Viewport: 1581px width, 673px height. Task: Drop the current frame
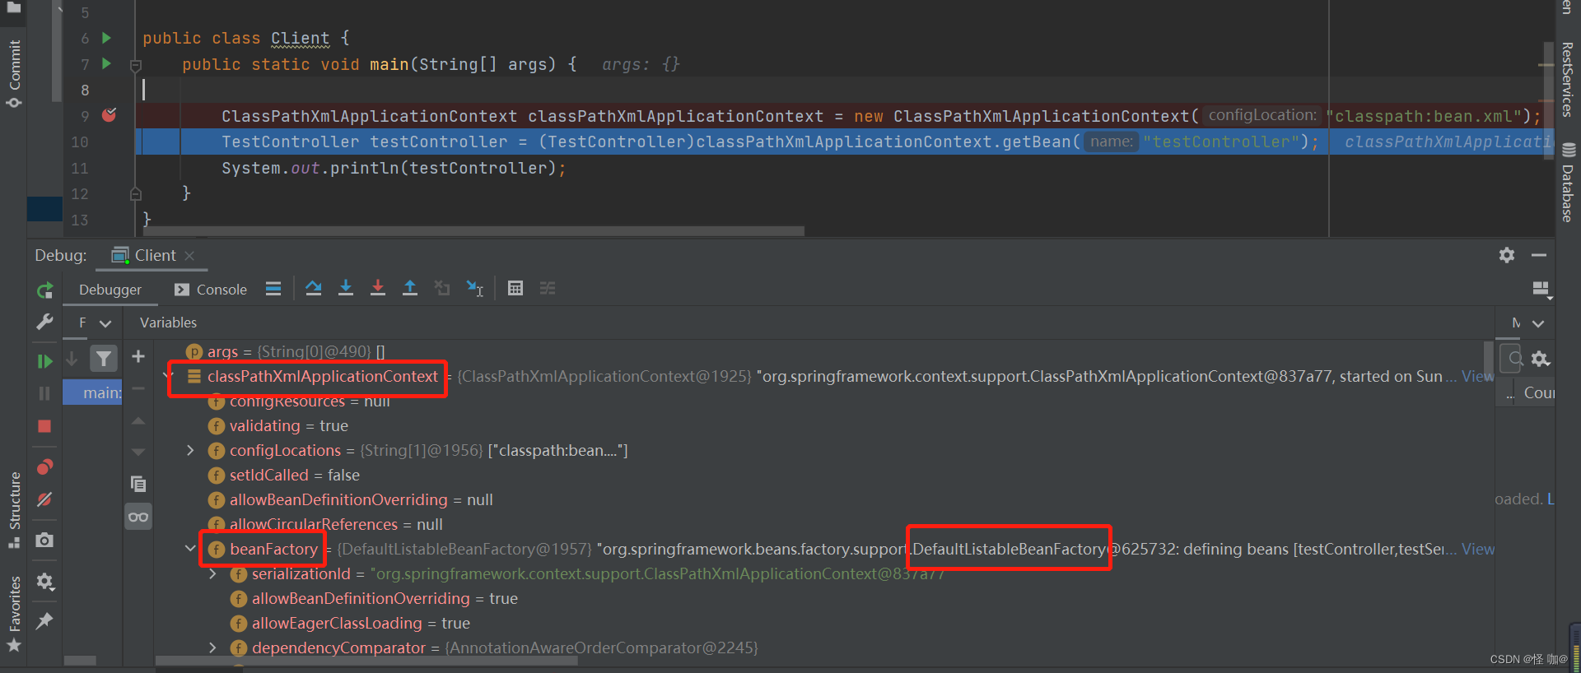point(442,288)
